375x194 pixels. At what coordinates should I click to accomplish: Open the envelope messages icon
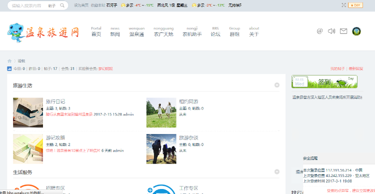pos(343,31)
